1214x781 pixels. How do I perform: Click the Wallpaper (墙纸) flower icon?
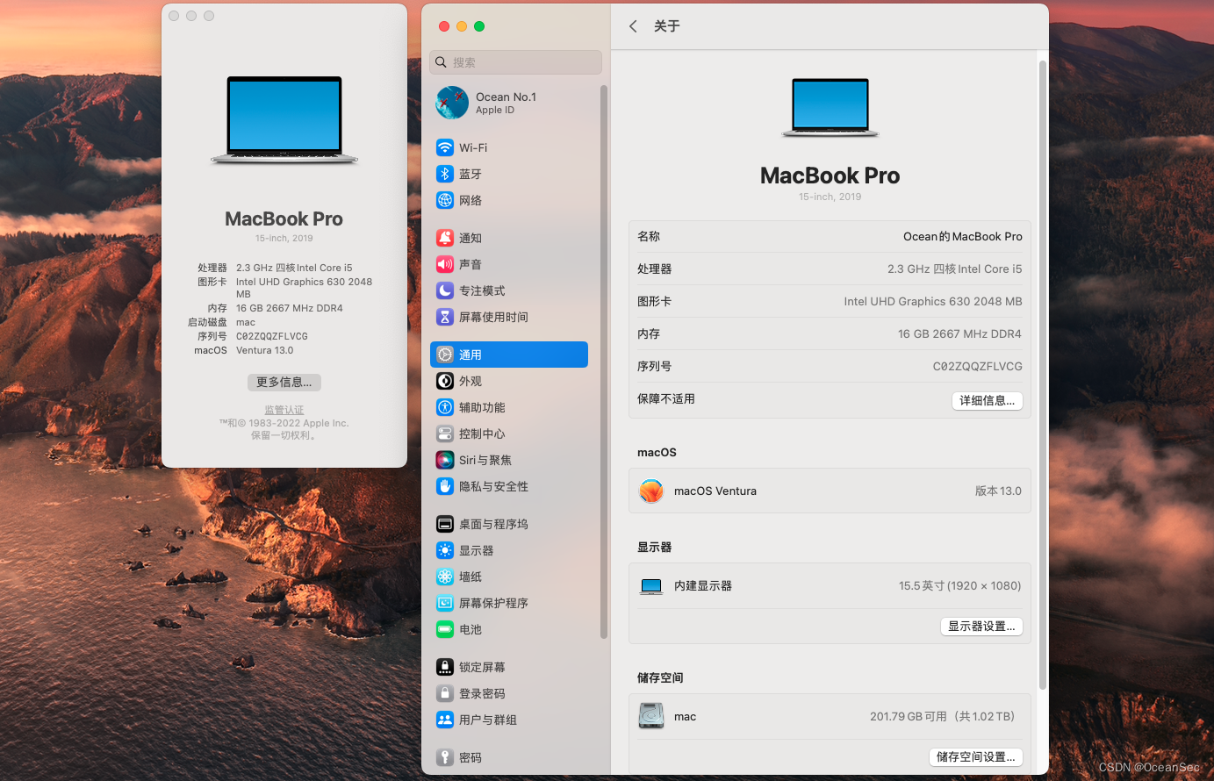tap(445, 577)
